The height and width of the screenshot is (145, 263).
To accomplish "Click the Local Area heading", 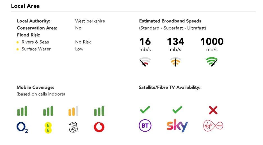I will click(25, 6).
